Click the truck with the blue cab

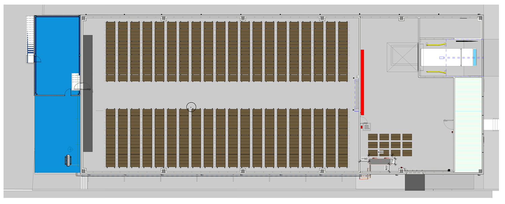click(x=449, y=57)
